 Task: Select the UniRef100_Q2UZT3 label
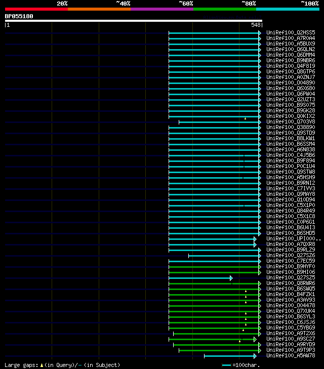click(291, 99)
